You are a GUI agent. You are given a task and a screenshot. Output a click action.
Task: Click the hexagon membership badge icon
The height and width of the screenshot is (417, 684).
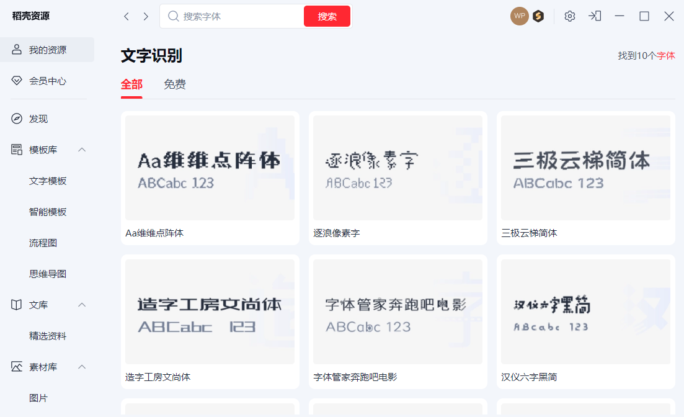pos(538,16)
